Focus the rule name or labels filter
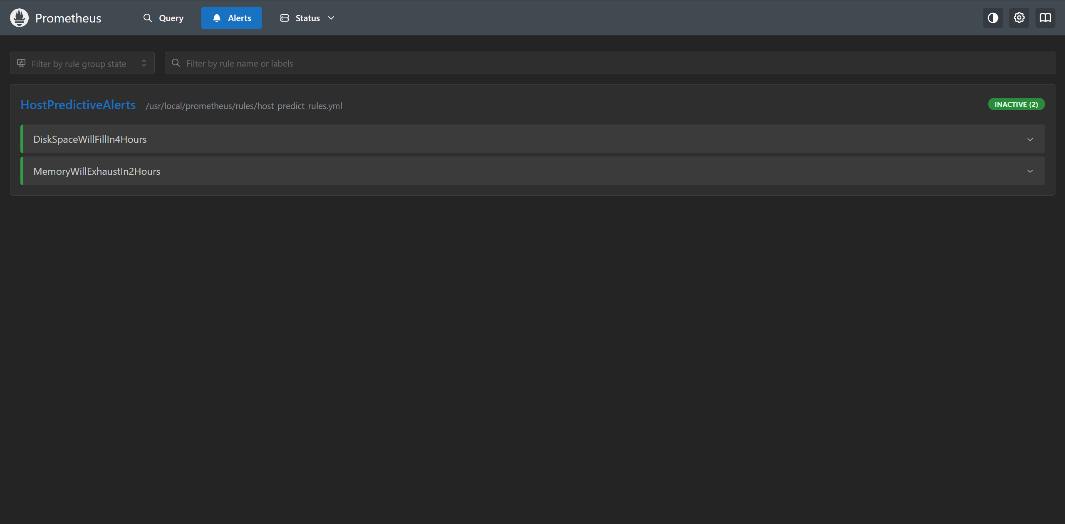This screenshot has width=1065, height=524. point(610,63)
